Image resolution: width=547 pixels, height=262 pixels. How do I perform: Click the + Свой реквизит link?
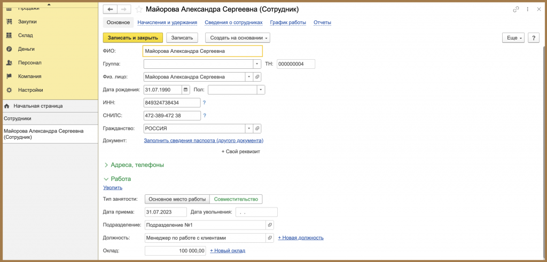click(x=241, y=152)
